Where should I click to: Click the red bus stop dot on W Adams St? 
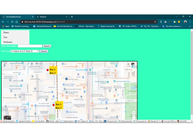tap(48, 70)
